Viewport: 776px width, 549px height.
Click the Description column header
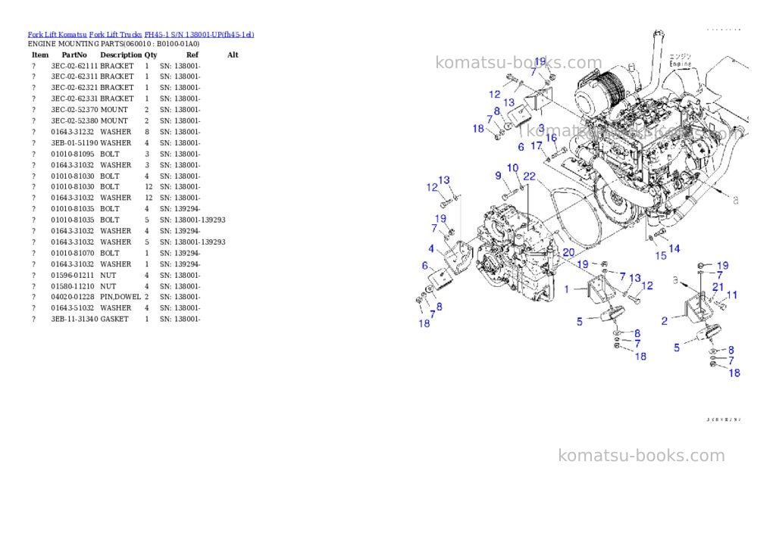point(120,55)
